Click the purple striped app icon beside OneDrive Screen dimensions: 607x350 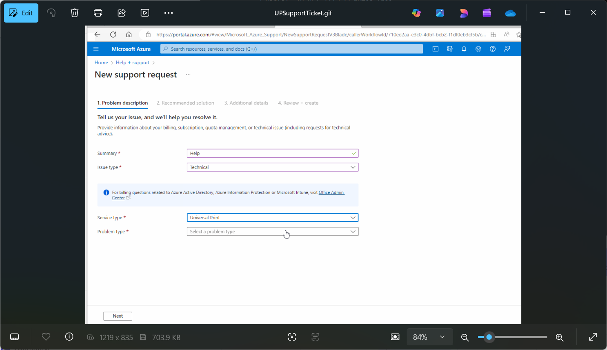[487, 13]
